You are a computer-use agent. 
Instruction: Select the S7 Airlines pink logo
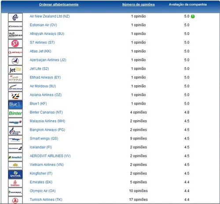click(x=15, y=44)
